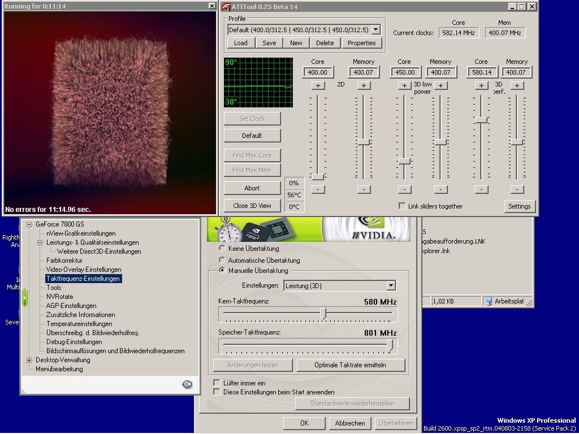Decrease 3D low power Core with minus

[404, 189]
